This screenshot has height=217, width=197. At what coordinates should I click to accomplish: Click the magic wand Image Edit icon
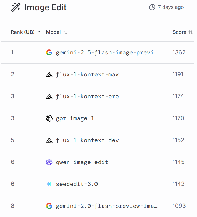pyautogui.click(x=16, y=7)
